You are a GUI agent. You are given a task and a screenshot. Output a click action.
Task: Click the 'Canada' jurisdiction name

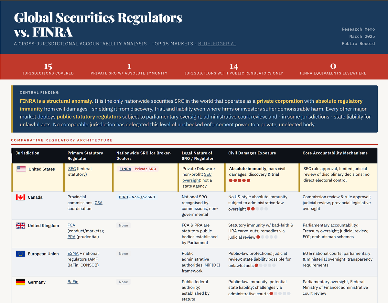(x=35, y=197)
